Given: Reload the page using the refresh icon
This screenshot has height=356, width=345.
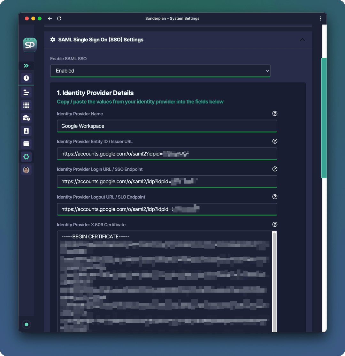Looking at the screenshot, I should (x=59, y=18).
